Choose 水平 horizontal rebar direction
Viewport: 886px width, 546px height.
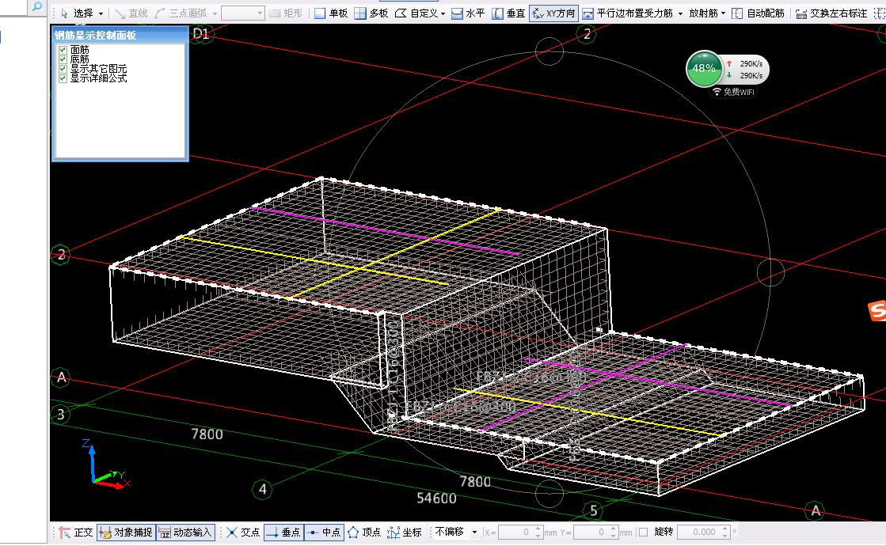(468, 13)
